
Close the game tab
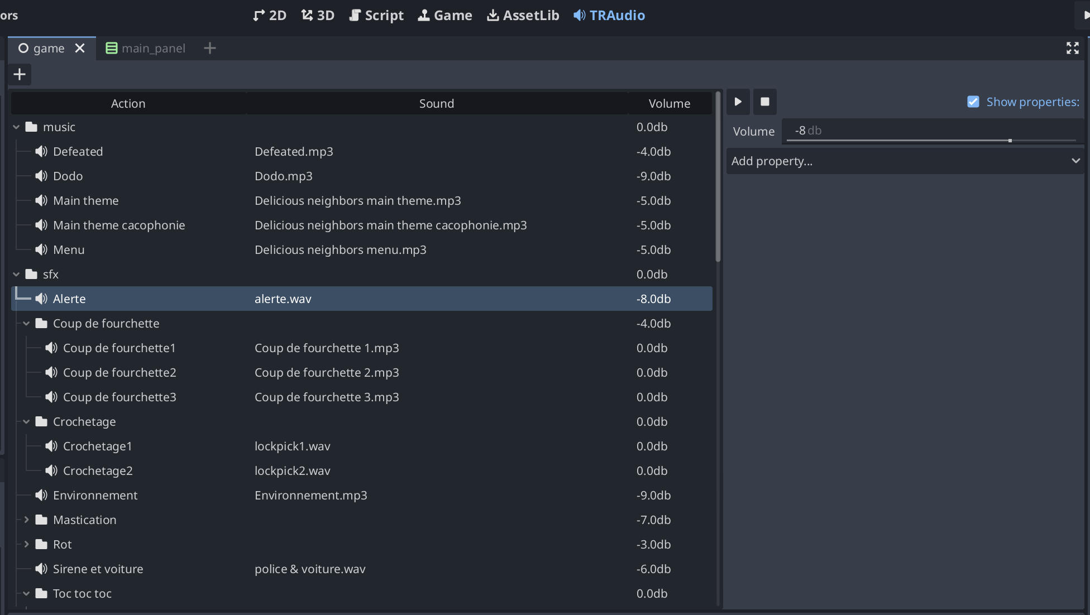click(x=80, y=48)
